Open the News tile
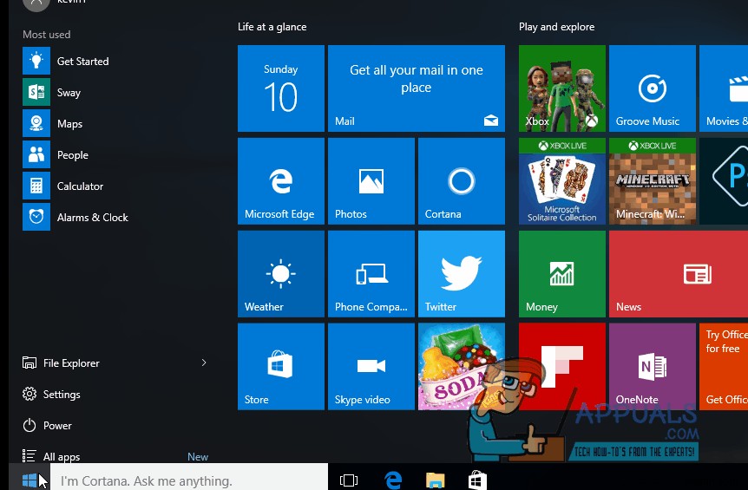The width and height of the screenshot is (748, 490). coord(679,273)
